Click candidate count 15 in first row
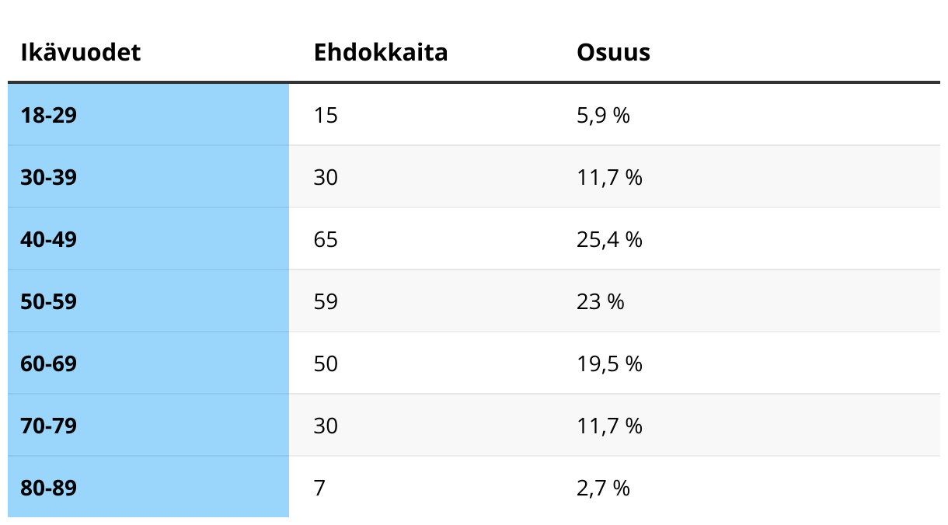Screen dimensions: 948x525 click(x=326, y=116)
